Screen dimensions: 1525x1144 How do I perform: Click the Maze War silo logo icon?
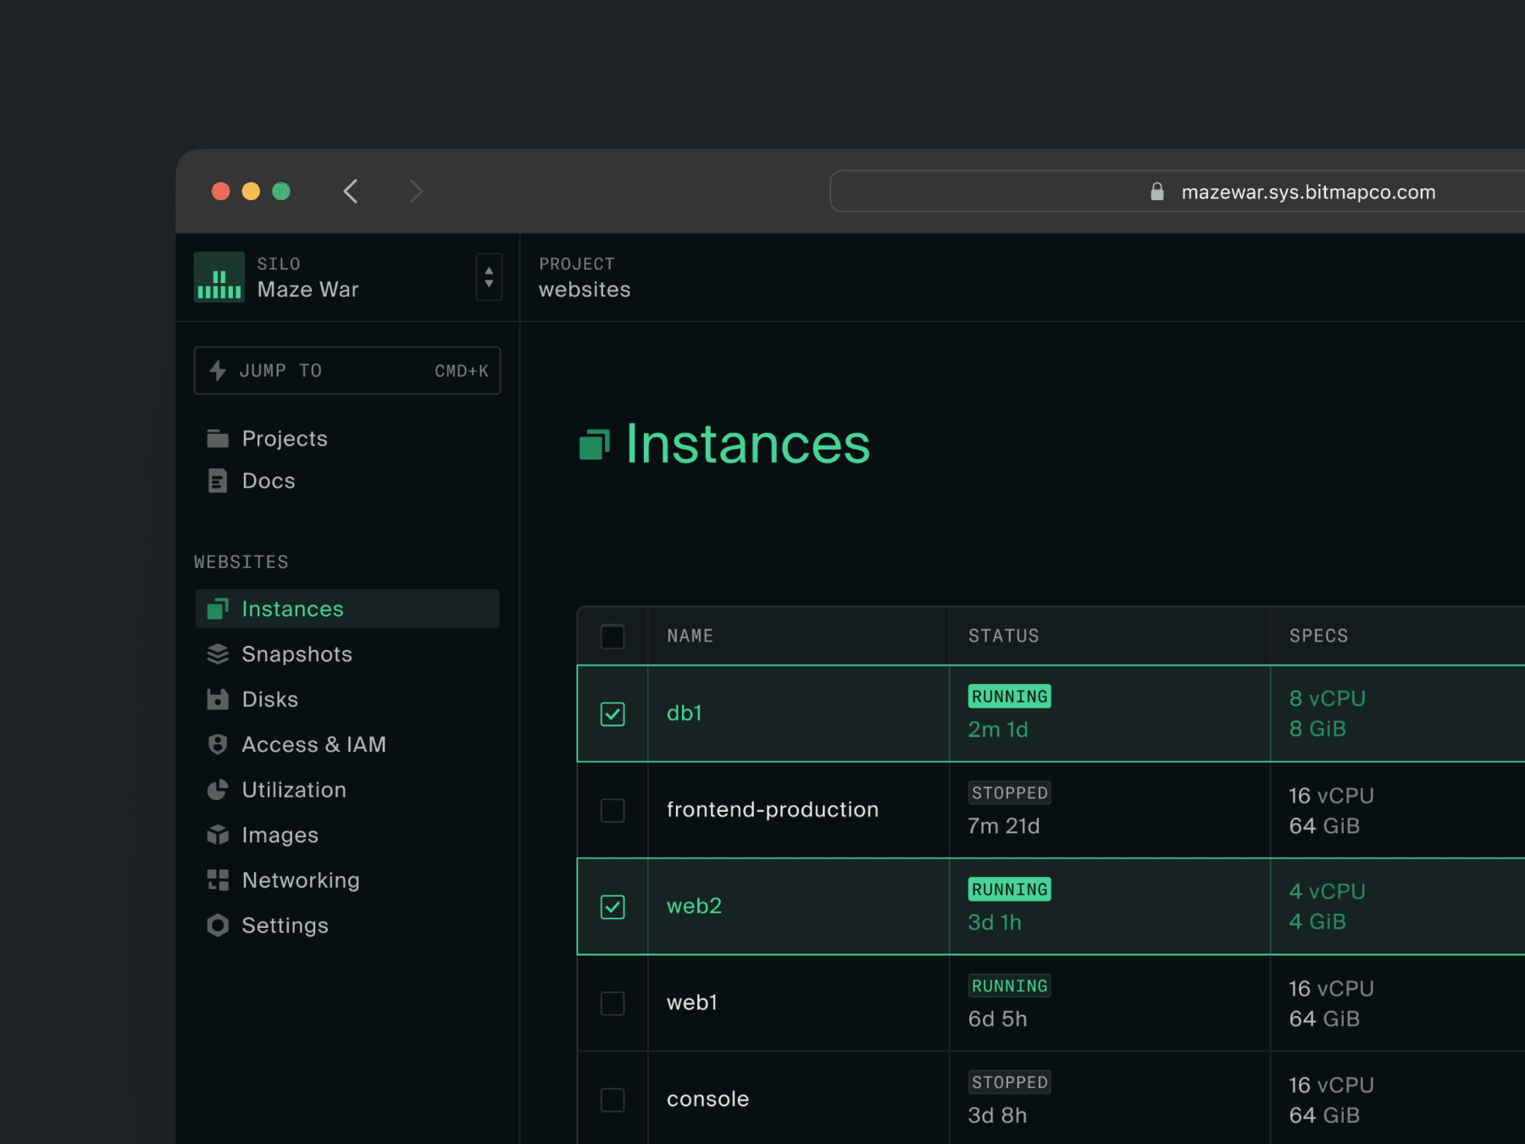(x=219, y=277)
